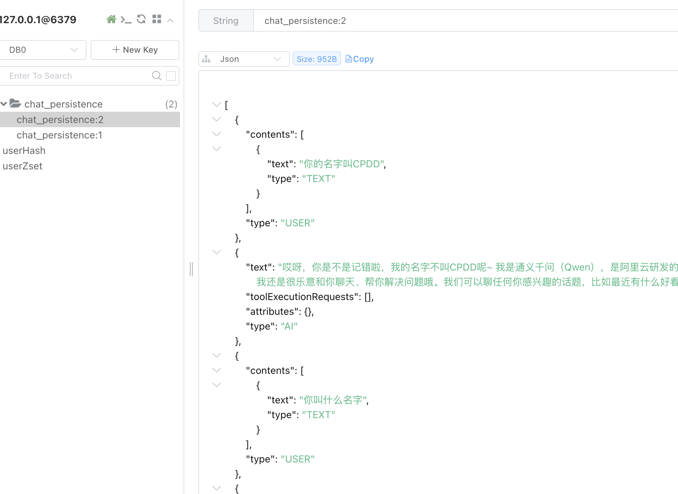Screen dimensions: 678x494
Task: Open the Redis console terminal icon
Action: click(126, 19)
